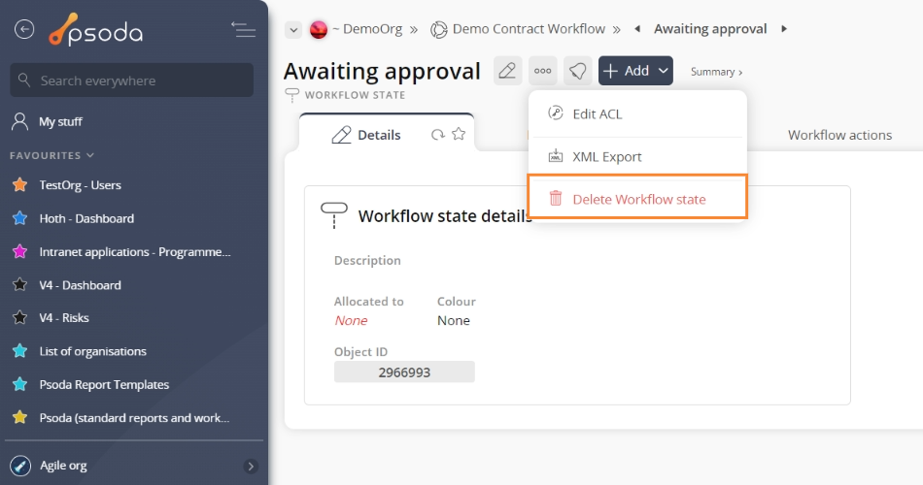Click the Search everywhere input field
This screenshot has height=485, width=923.
[x=131, y=81]
